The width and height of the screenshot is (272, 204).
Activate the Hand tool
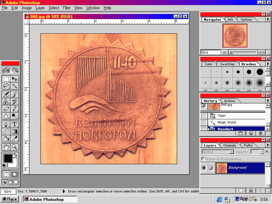point(6,147)
